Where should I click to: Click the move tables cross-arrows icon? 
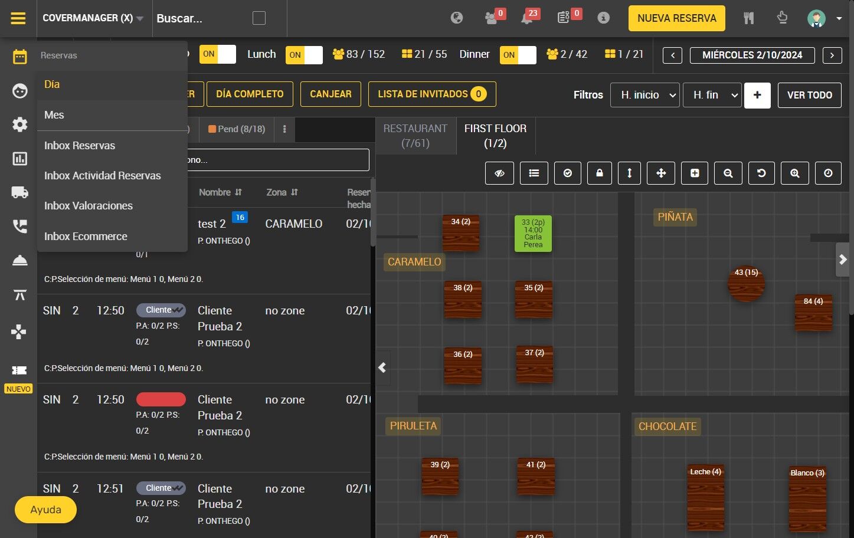[660, 173]
